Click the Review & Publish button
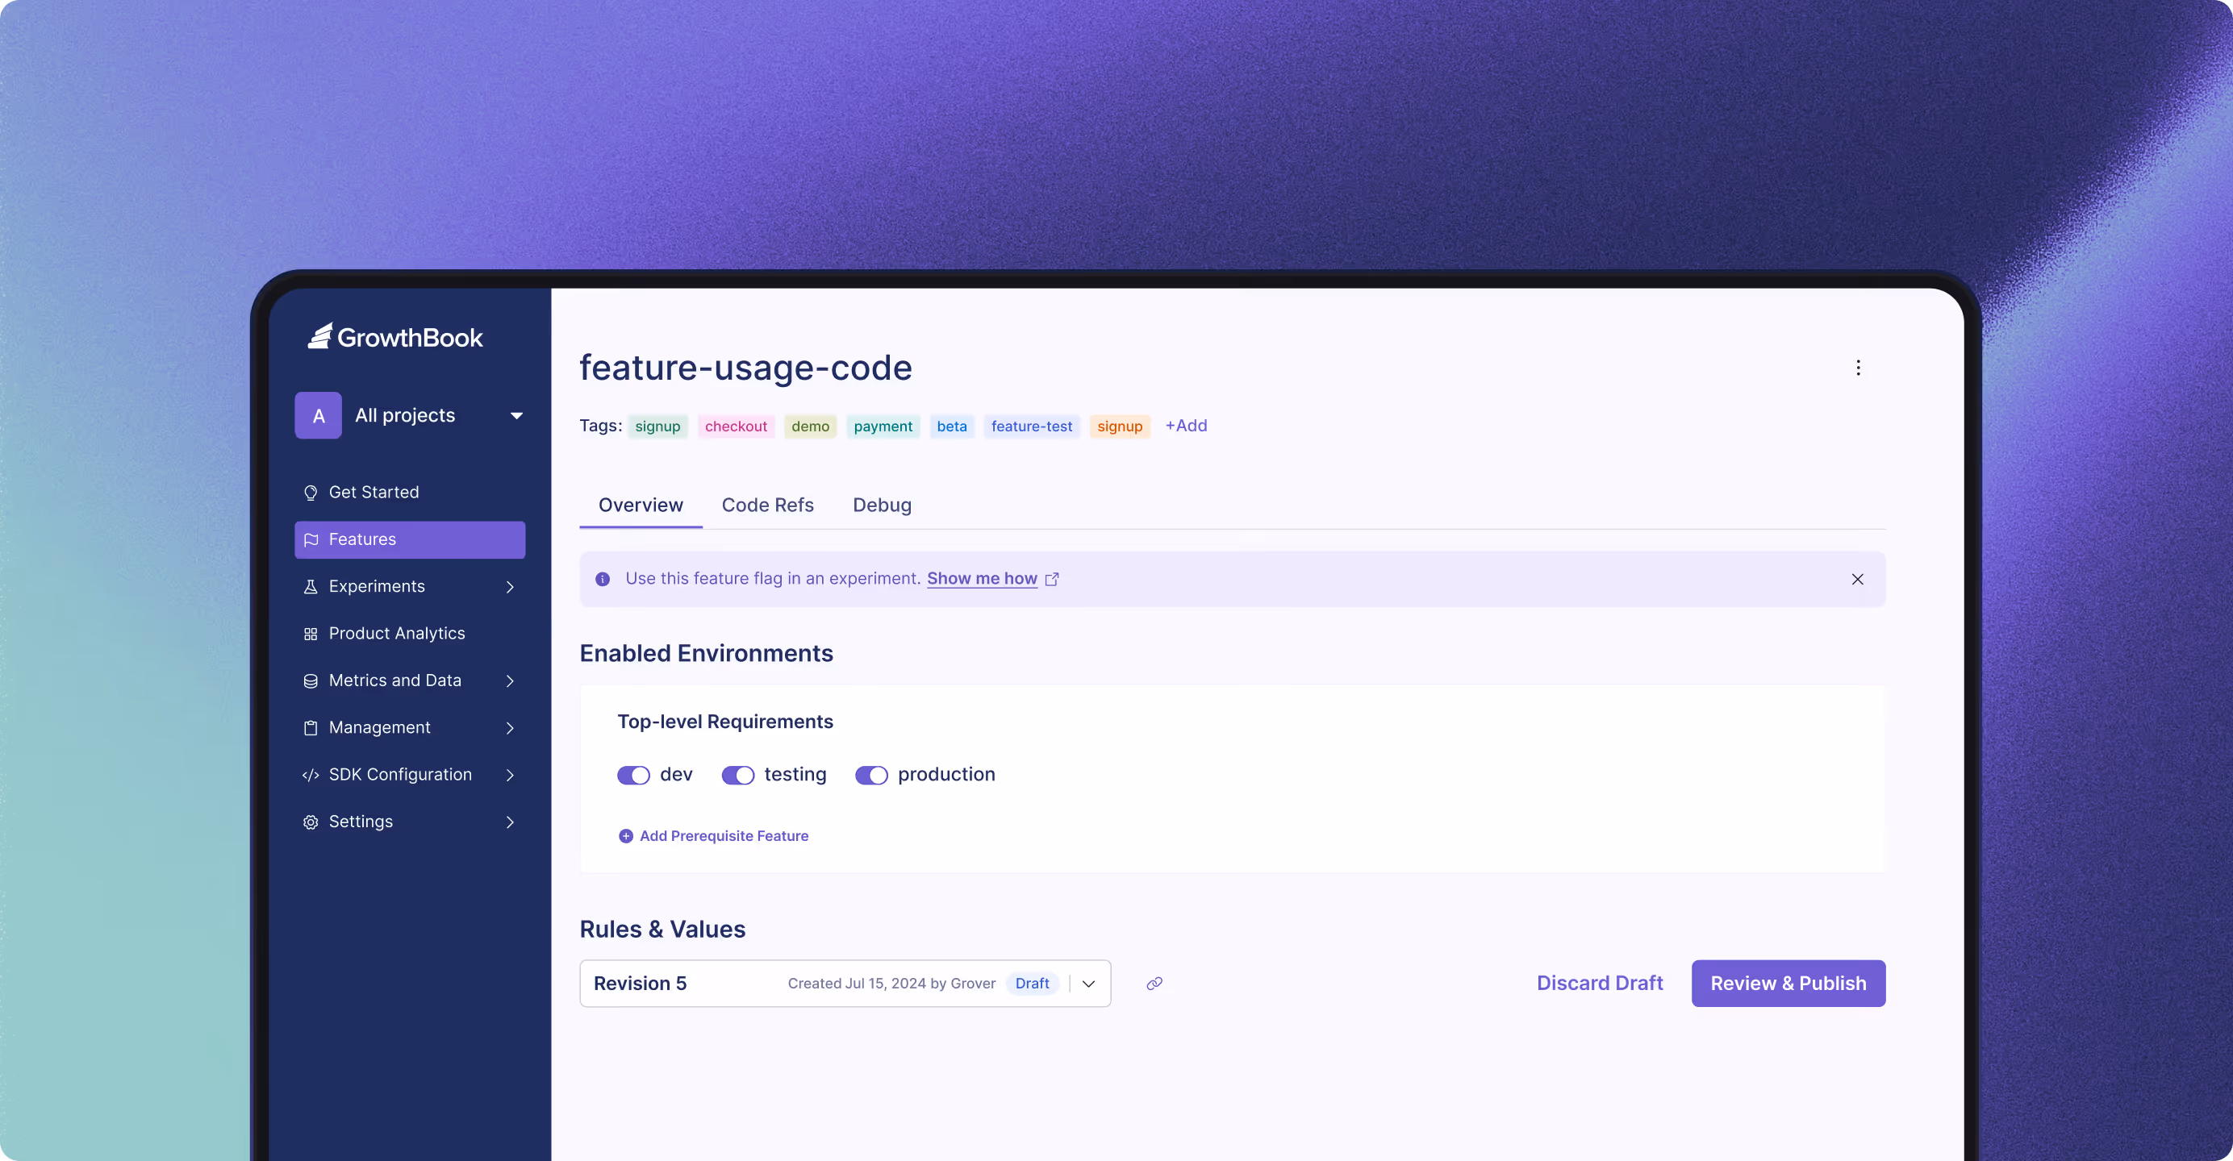This screenshot has height=1161, width=2233. point(1788,984)
